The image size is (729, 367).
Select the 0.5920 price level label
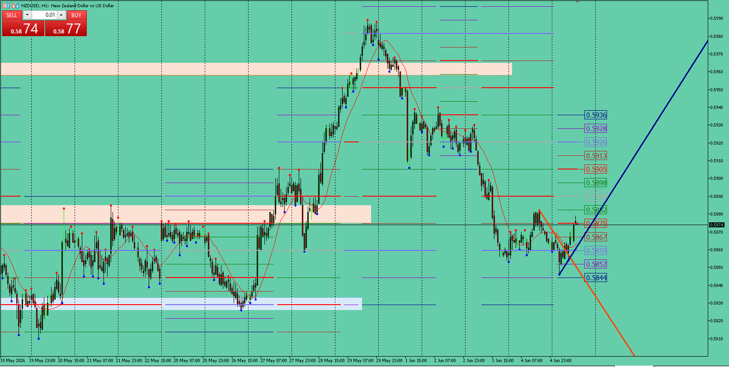coord(596,142)
